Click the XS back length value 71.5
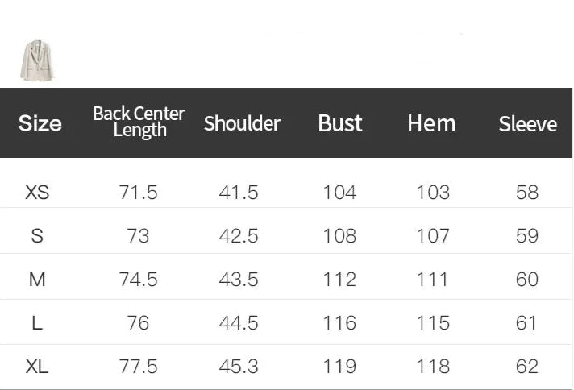The height and width of the screenshot is (390, 574). point(138,193)
